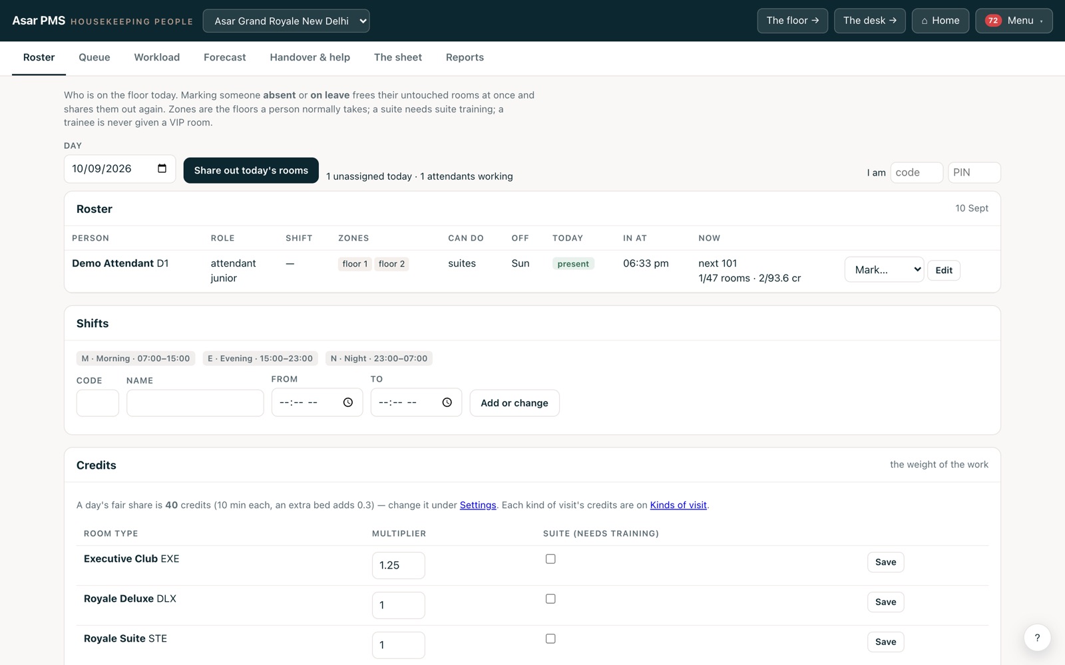Go to The floor
Image resolution: width=1065 pixels, height=665 pixels.
point(792,21)
